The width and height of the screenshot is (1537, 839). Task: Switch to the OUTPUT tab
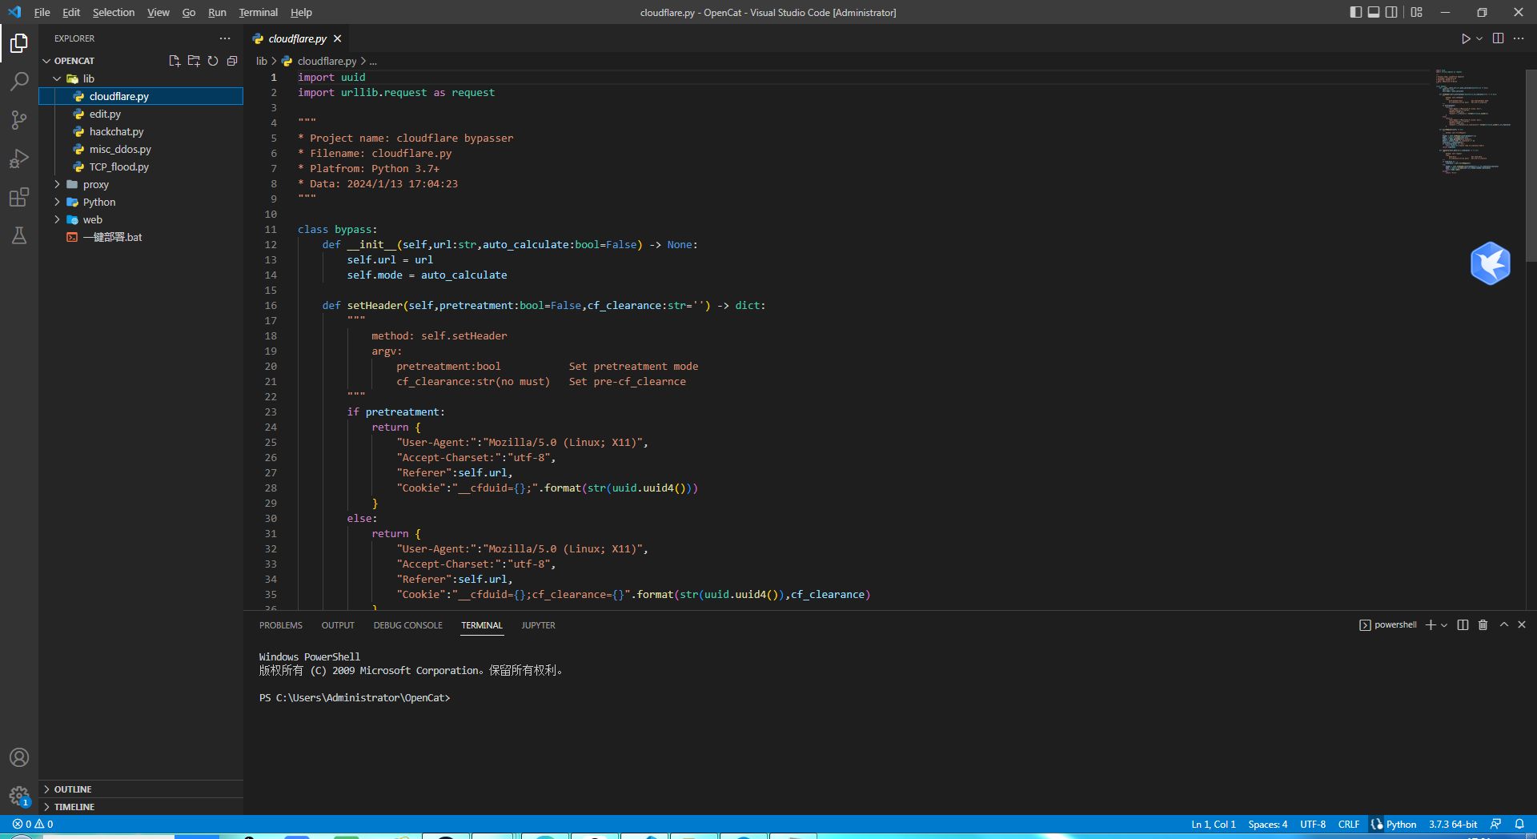[338, 625]
